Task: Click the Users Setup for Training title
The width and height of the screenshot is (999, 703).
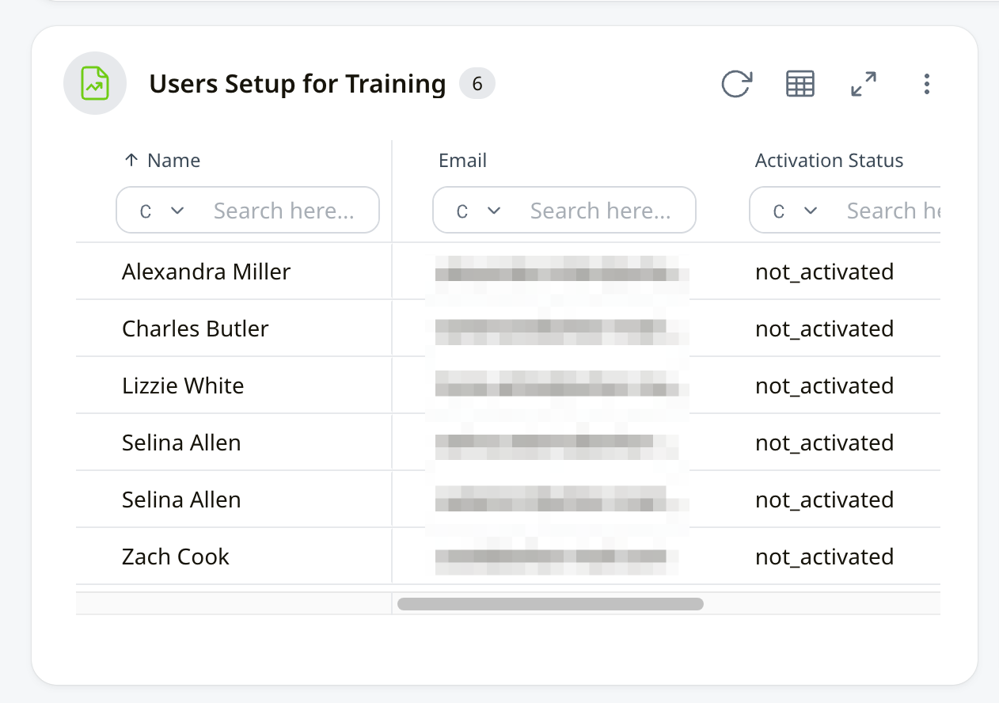Action: coord(298,83)
